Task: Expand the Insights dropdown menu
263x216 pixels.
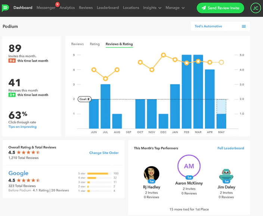Action: coord(152,8)
